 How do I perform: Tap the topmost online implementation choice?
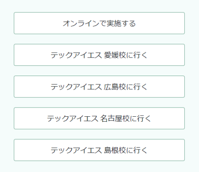99,23
